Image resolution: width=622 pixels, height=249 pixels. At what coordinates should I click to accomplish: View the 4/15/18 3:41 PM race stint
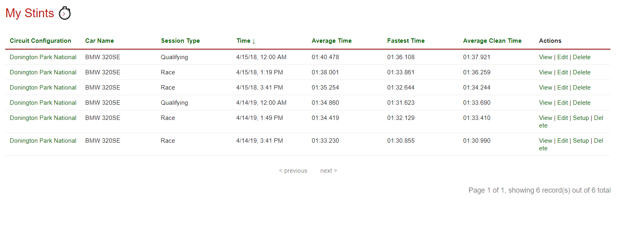click(545, 88)
